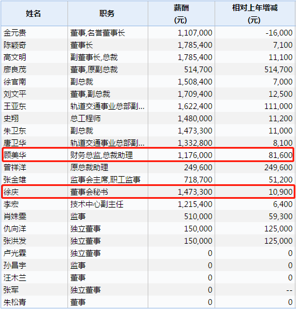
Task: Click the position 监事会主席,职工监事
Action: [105, 180]
